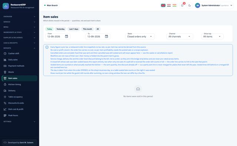Expand the Menu sidebar section
Image resolution: width=237 pixels, height=146 pixels.
pyautogui.click(x=20, y=27)
